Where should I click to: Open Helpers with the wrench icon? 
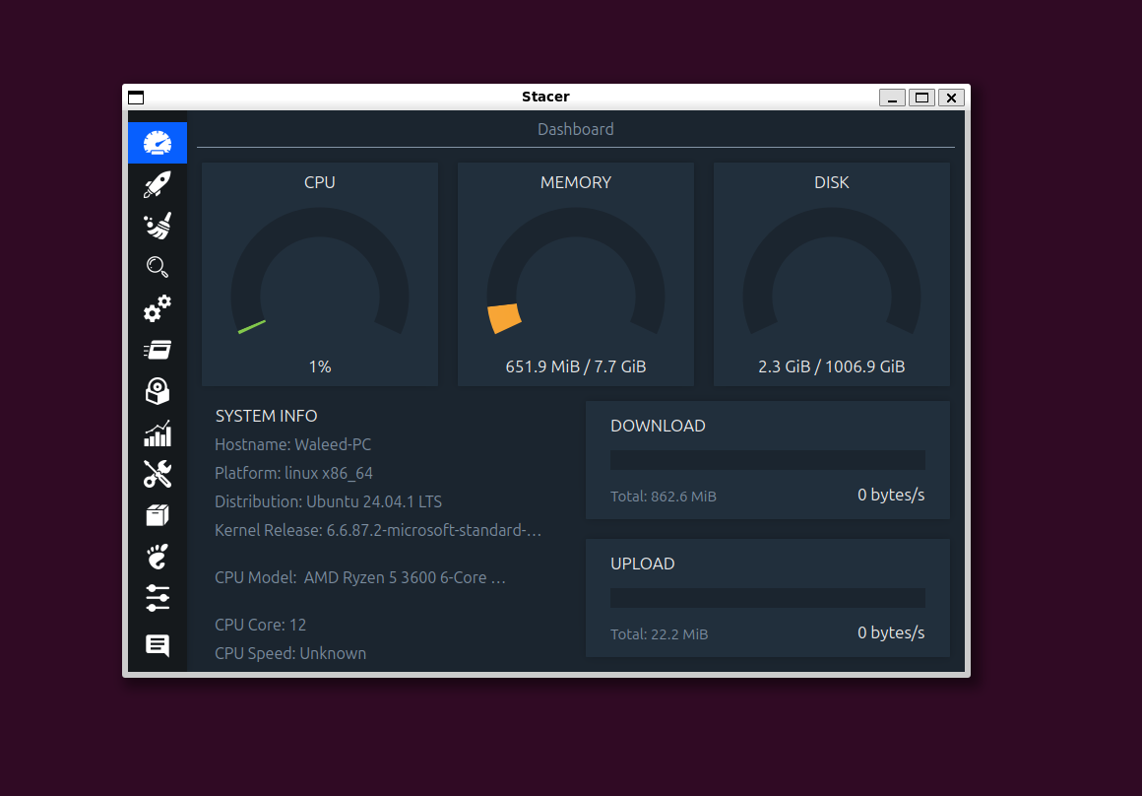158,474
